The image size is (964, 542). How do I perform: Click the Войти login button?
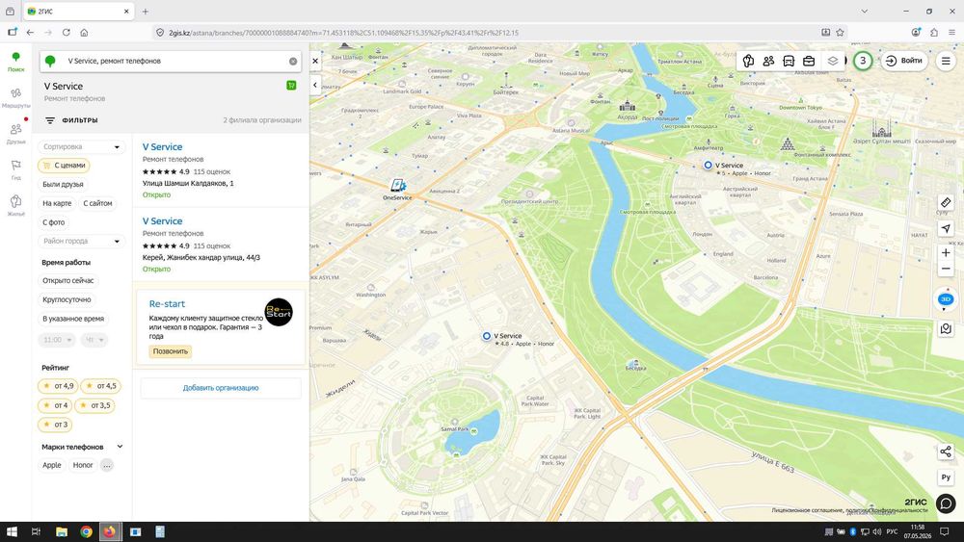pyautogui.click(x=904, y=61)
